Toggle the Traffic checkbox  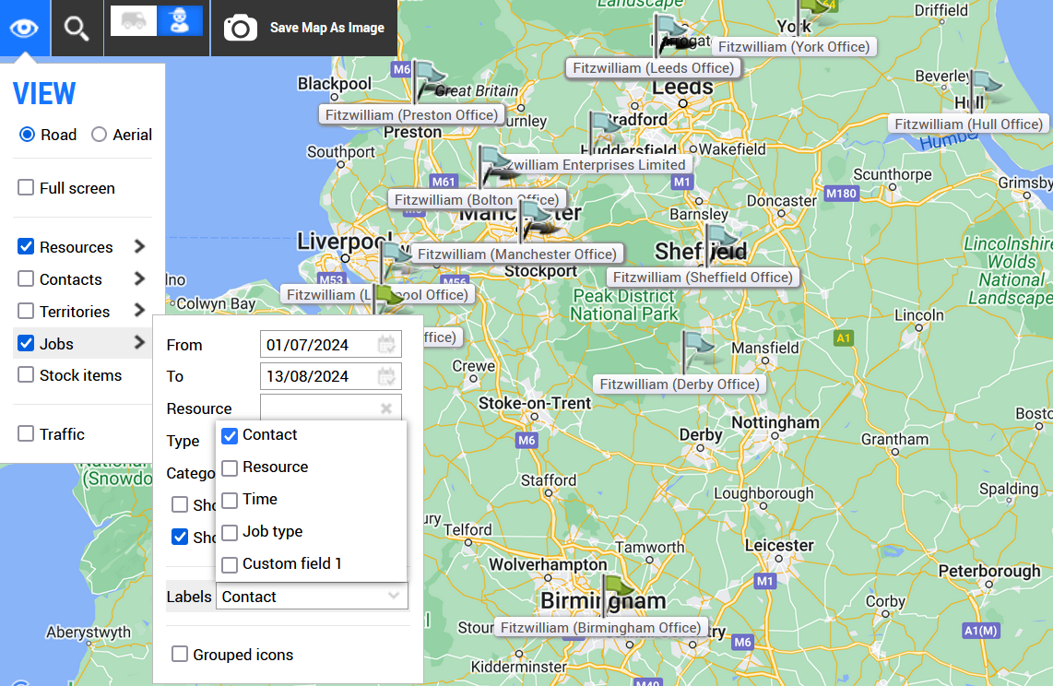tap(26, 434)
